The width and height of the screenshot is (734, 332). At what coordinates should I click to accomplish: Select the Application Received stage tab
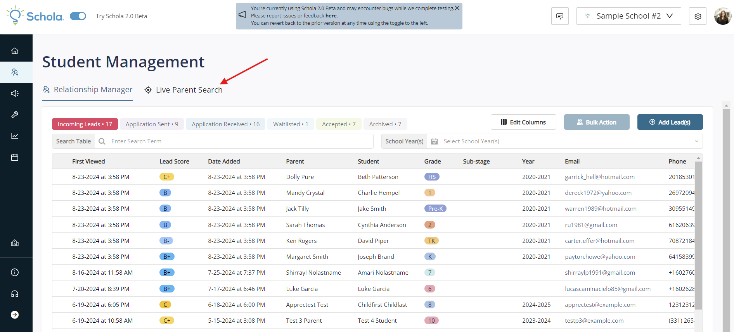point(225,124)
